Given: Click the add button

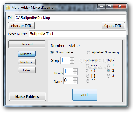Looking at the screenshot, I should tap(85, 95).
